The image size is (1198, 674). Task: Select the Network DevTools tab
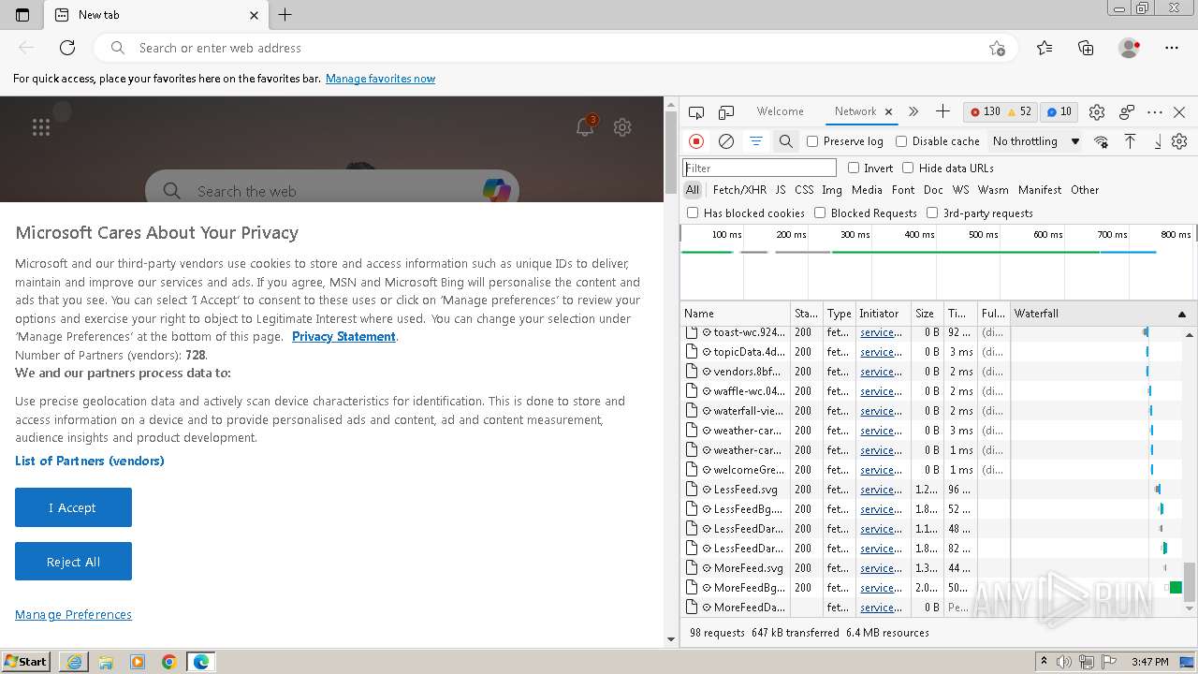(855, 111)
